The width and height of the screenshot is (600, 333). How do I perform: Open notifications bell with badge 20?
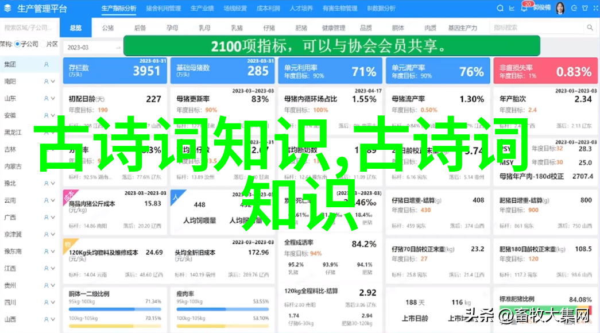pos(524,9)
